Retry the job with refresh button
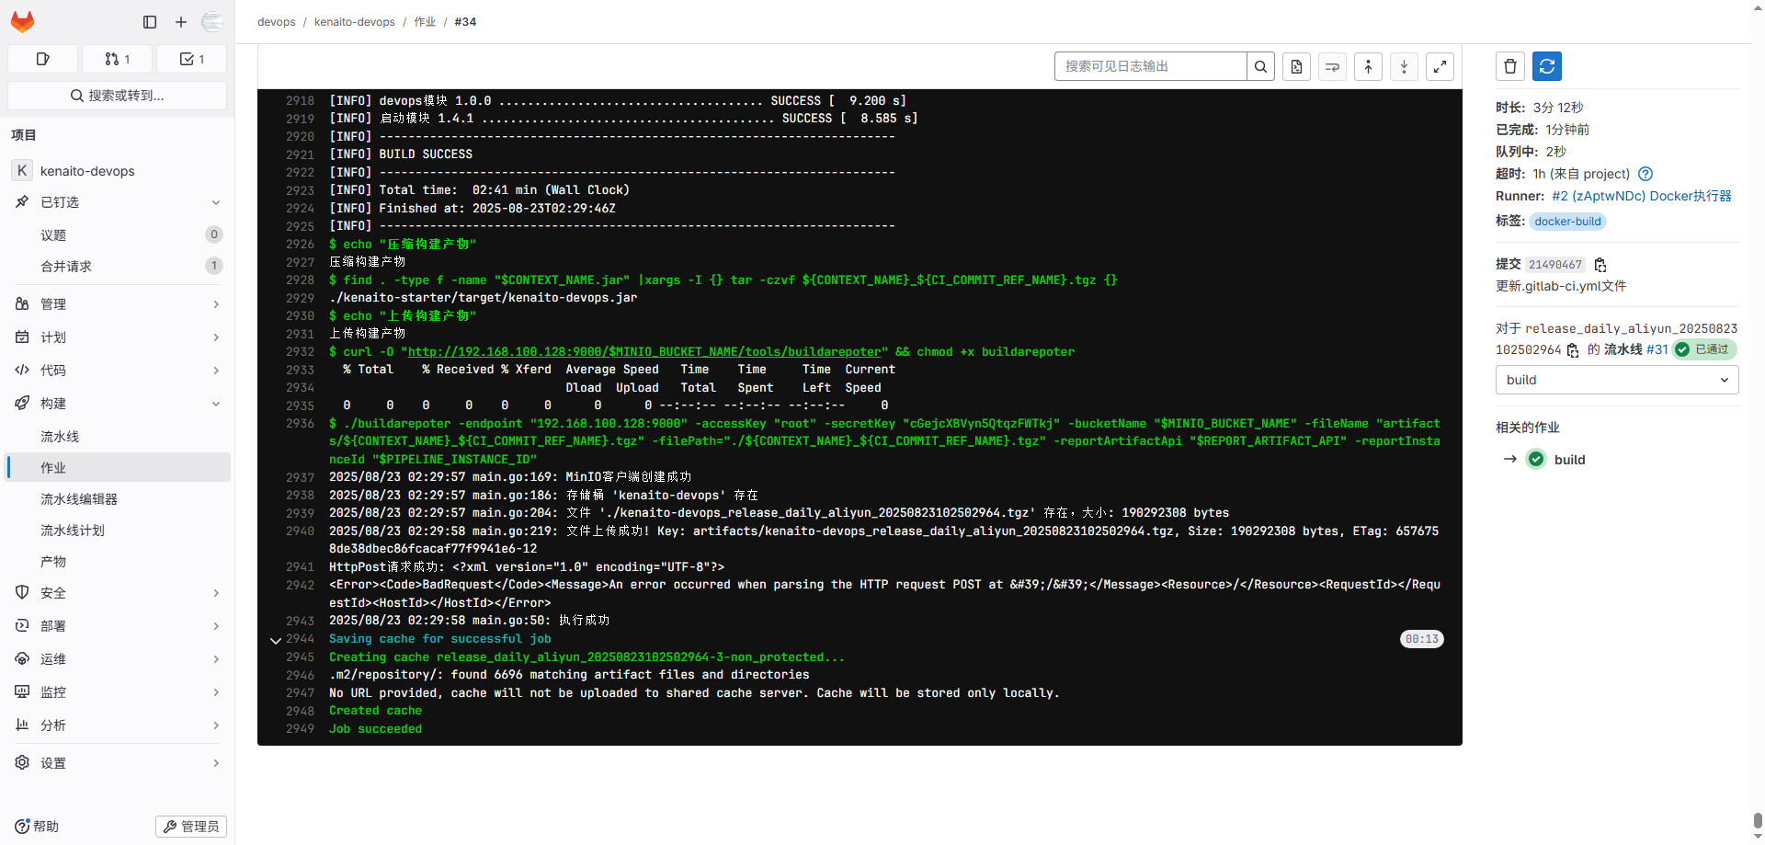The width and height of the screenshot is (1765, 845). (x=1547, y=66)
